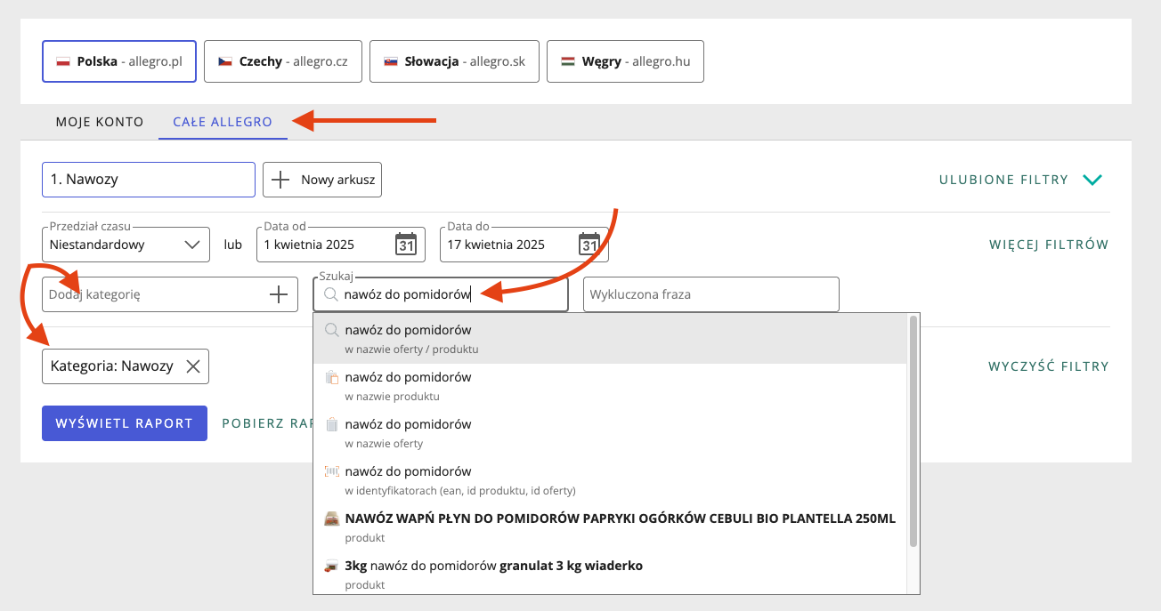Click the plus icon on Nowy arkusz

[280, 179]
